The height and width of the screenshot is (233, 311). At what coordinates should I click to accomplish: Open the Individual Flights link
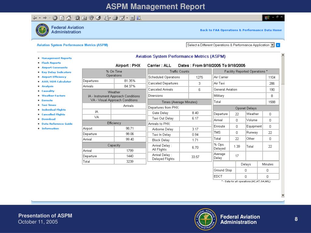coord(53,110)
